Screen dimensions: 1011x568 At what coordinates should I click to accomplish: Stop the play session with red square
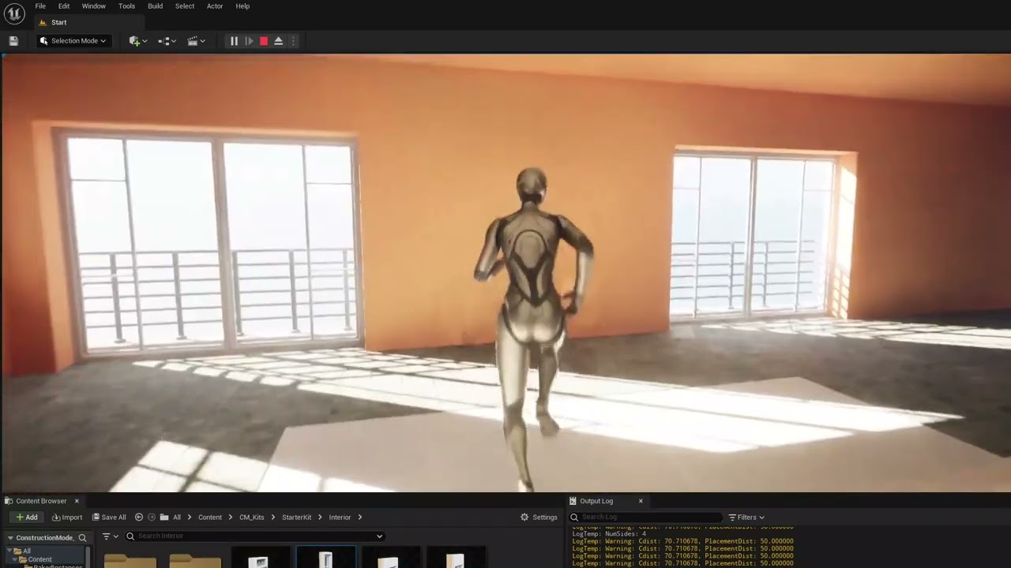(x=264, y=41)
